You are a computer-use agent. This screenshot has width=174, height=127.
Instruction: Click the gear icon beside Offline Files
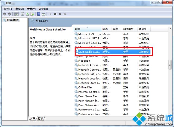pos(76,87)
